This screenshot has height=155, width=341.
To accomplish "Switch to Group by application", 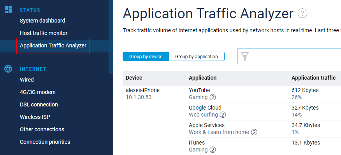I will pos(196,56).
